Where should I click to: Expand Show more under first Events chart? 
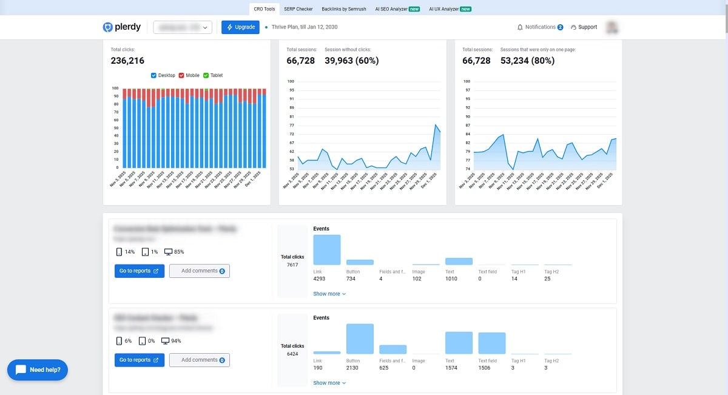329,294
